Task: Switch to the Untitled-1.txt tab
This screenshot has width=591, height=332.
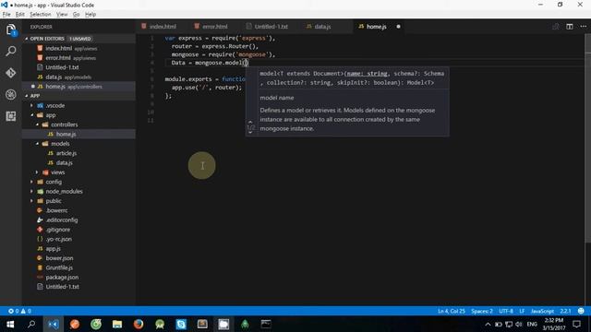Action: click(271, 27)
